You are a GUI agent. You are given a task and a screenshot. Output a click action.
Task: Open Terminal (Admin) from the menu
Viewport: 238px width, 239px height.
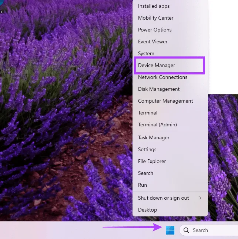click(x=157, y=125)
